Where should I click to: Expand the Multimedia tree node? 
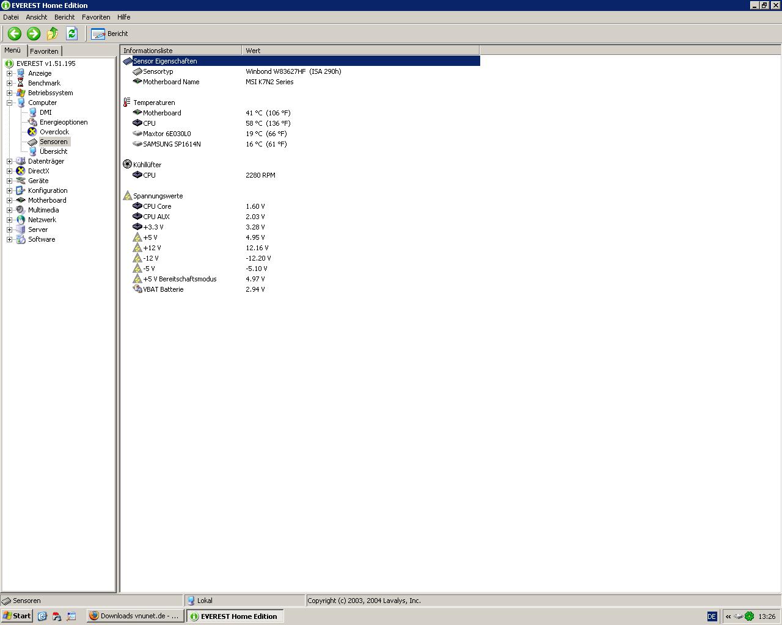click(x=9, y=210)
